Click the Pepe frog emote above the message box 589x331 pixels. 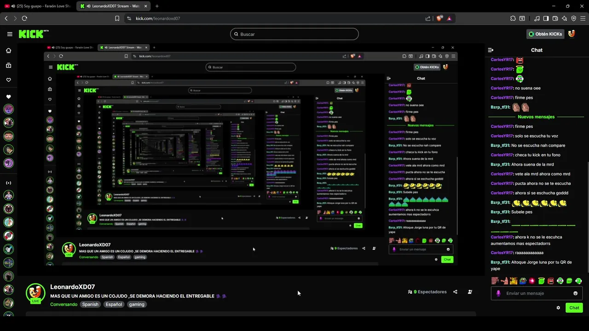(x=523, y=280)
